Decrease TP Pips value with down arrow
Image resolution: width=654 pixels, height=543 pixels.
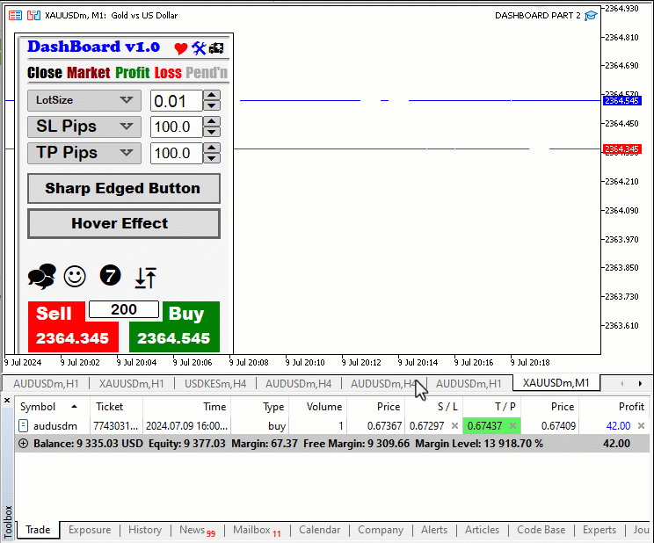click(212, 158)
